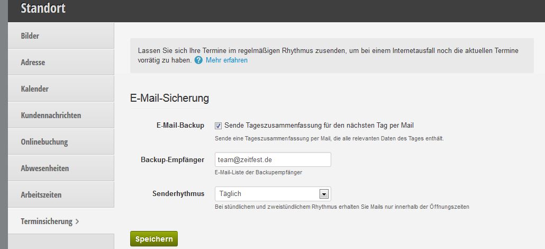Open the Mehr erfahren link
The width and height of the screenshot is (545, 249).
pos(226,60)
